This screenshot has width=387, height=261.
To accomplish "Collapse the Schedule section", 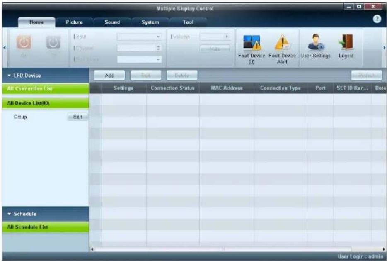I will 10,214.
